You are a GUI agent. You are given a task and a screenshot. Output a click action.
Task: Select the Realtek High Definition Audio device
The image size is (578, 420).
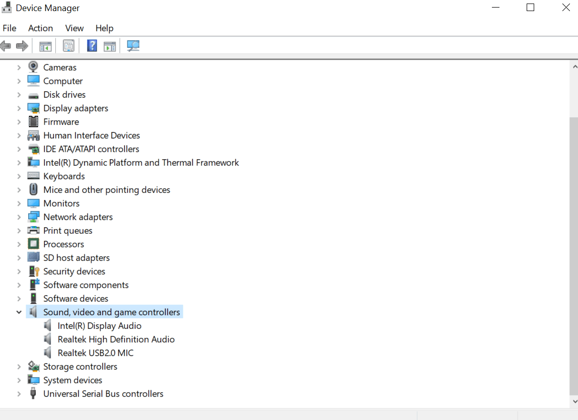coord(116,339)
